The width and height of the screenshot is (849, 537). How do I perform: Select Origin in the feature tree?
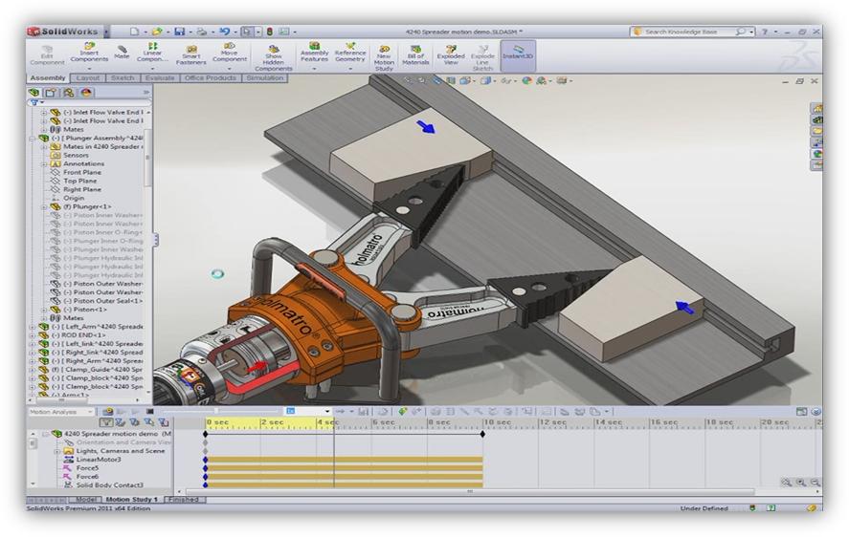coord(74,198)
